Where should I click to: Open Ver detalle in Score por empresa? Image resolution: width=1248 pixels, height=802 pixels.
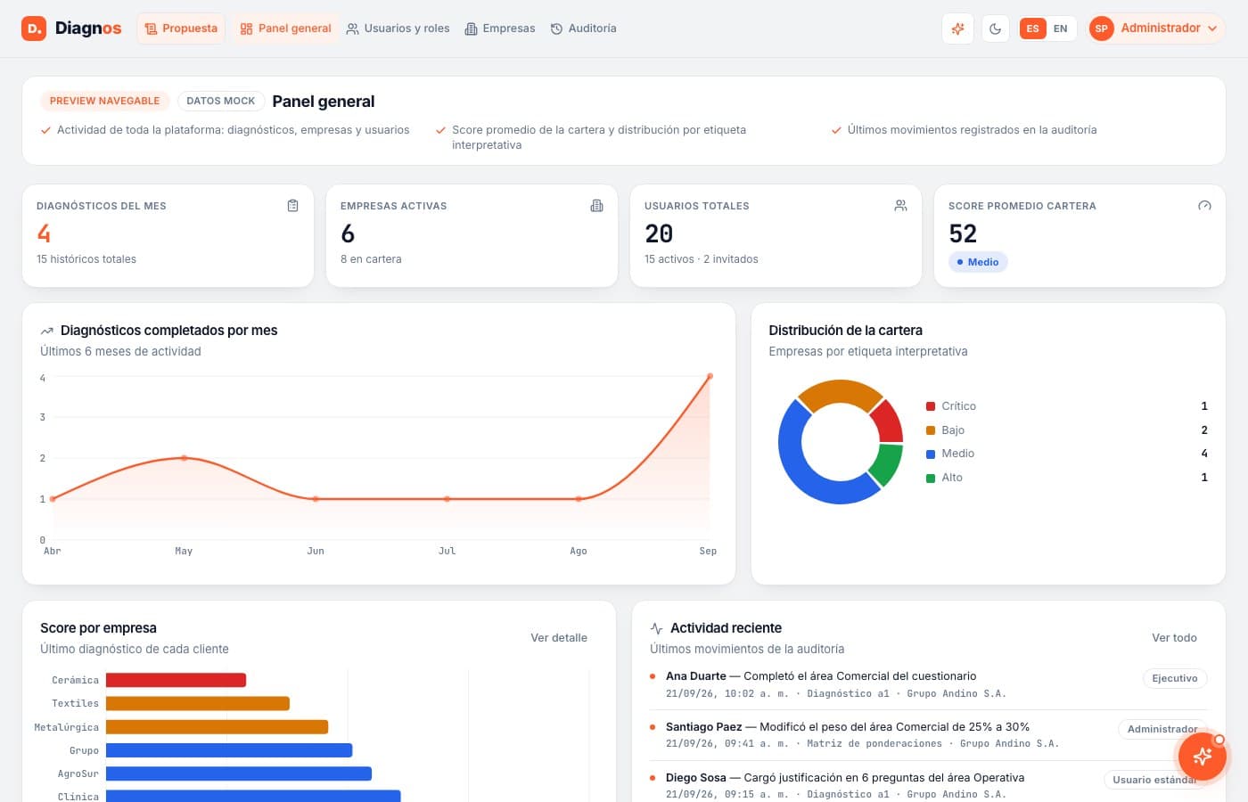click(559, 638)
